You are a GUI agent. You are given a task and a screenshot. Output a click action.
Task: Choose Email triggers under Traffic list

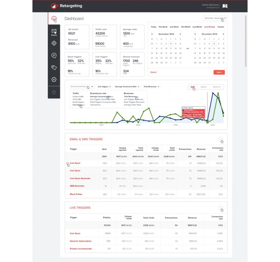(x=78, y=102)
